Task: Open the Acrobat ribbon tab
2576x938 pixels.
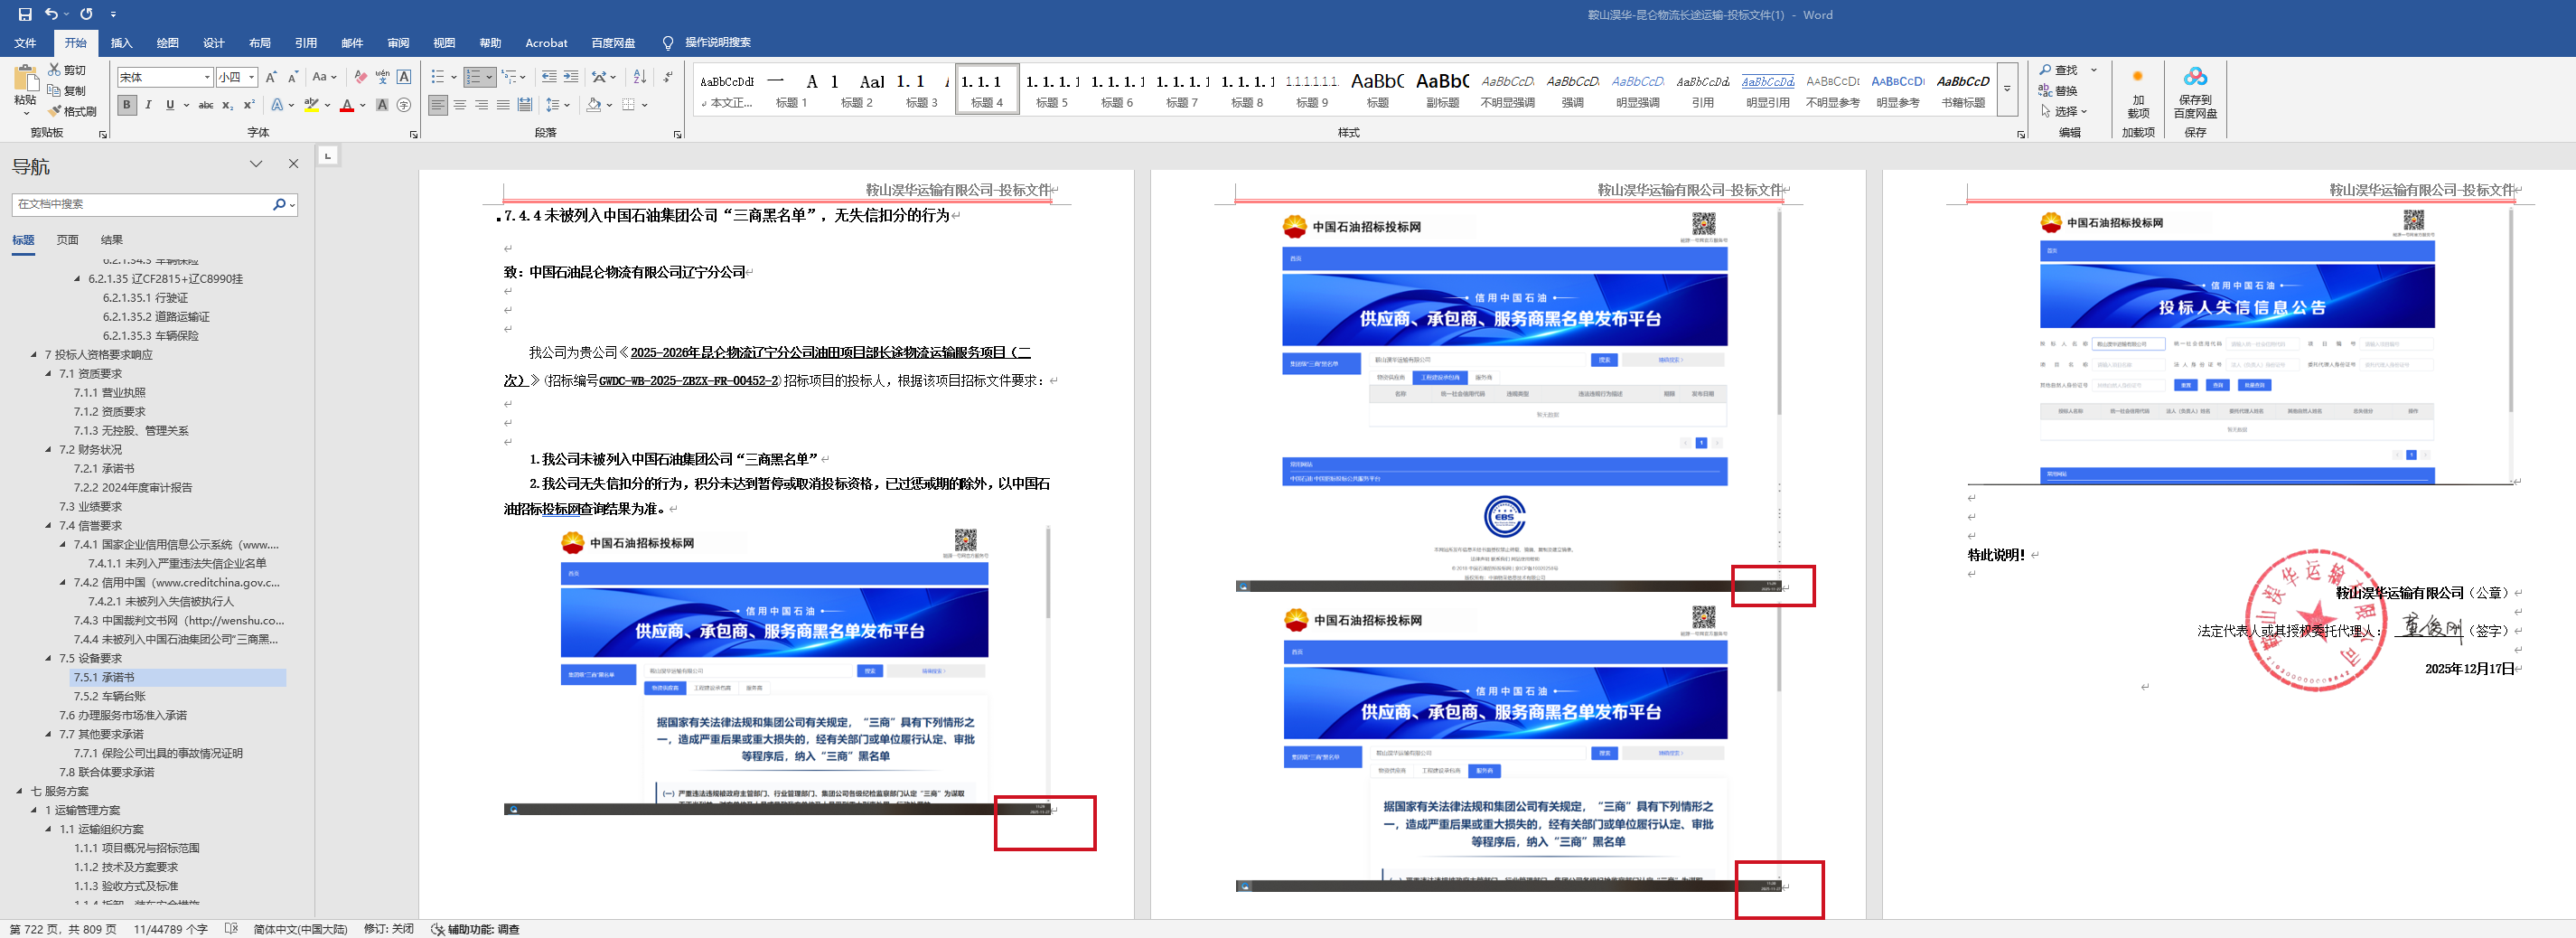Action: tap(546, 43)
